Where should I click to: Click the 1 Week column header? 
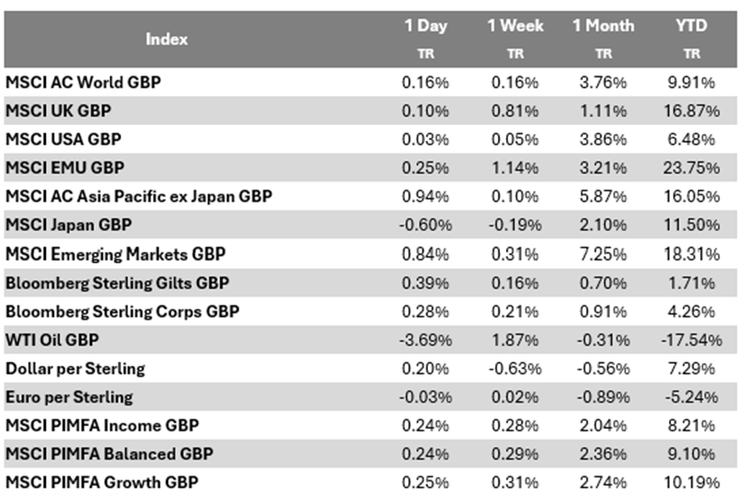[x=515, y=26]
